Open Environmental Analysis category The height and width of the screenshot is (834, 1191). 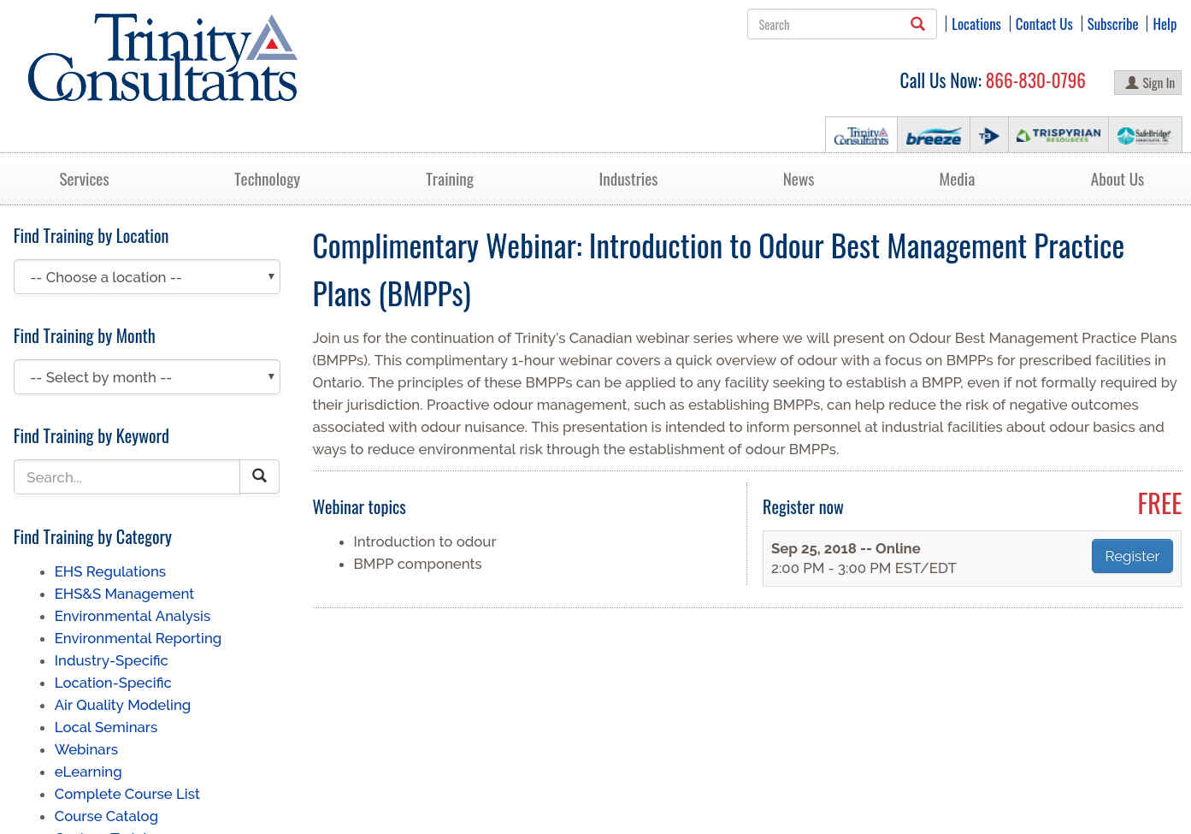click(133, 616)
